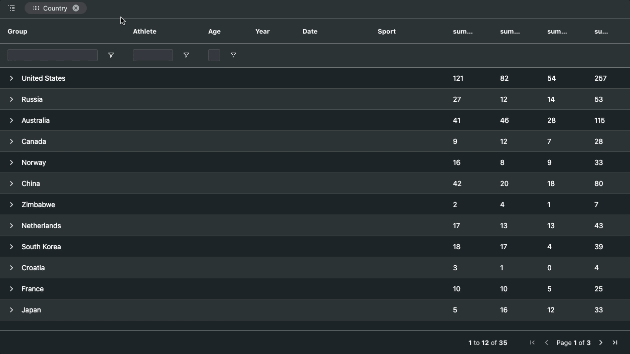This screenshot has height=354, width=630.
Task: Go to the last page
Action: [614, 342]
